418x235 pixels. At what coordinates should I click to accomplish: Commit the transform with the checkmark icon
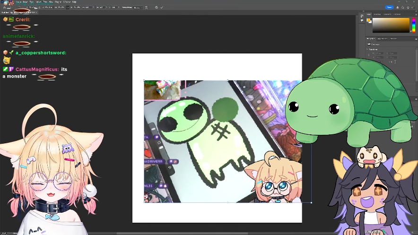(x=162, y=8)
